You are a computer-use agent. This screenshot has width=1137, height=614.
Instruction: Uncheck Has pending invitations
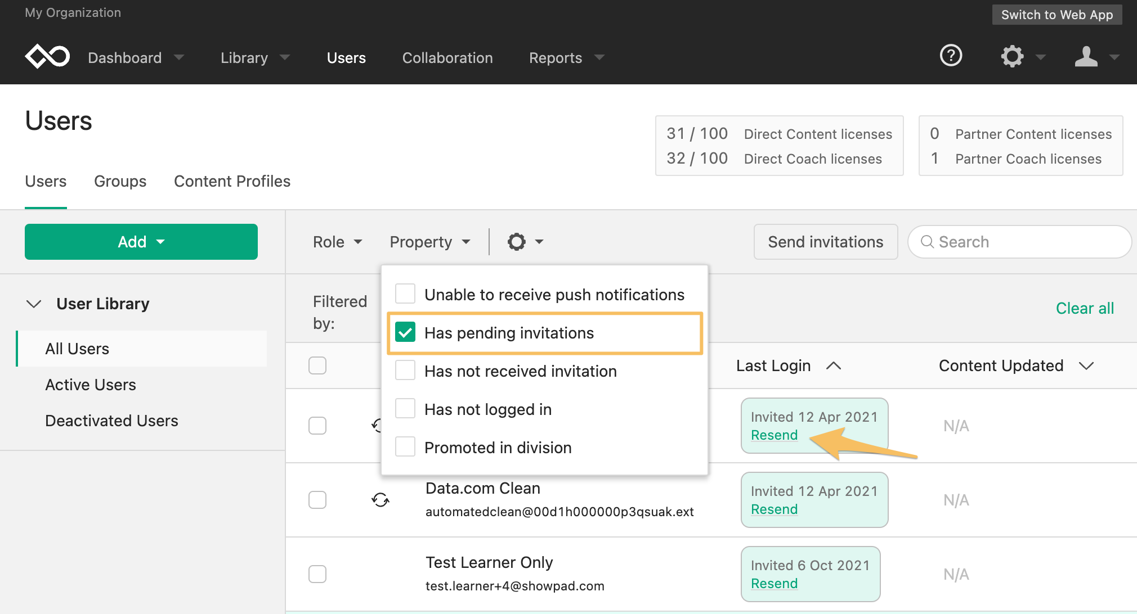point(405,332)
